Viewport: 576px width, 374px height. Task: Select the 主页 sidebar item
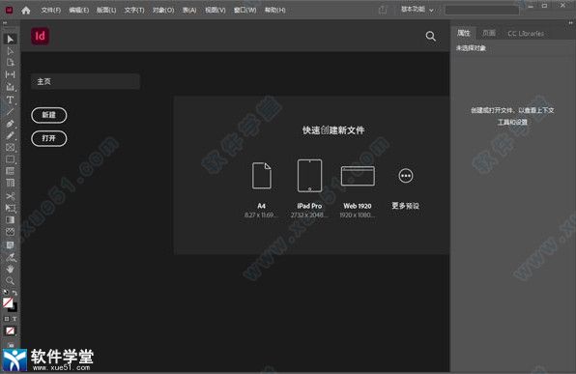pyautogui.click(x=85, y=81)
